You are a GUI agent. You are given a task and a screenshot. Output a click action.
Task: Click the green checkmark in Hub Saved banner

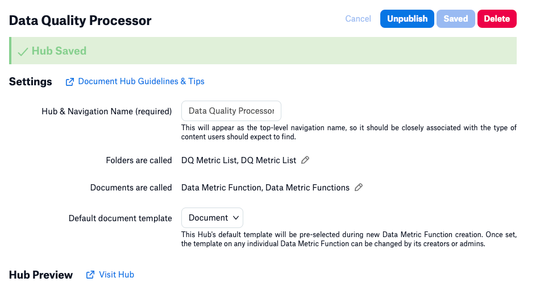pos(23,52)
